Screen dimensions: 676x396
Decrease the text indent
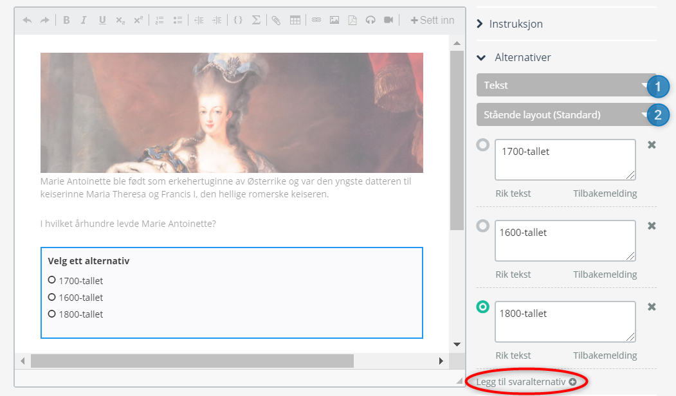click(199, 21)
